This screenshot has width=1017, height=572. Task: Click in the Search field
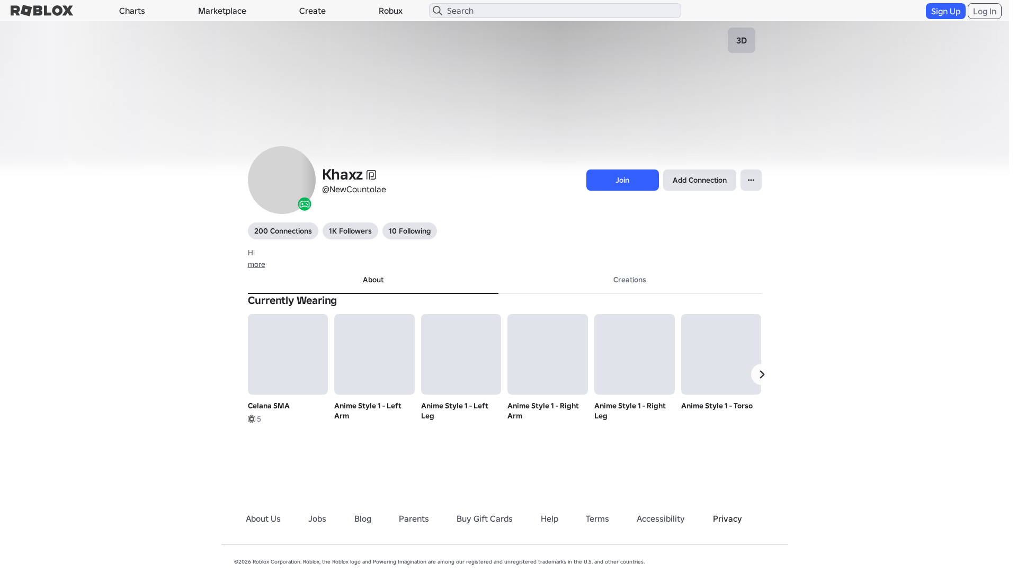555,11
